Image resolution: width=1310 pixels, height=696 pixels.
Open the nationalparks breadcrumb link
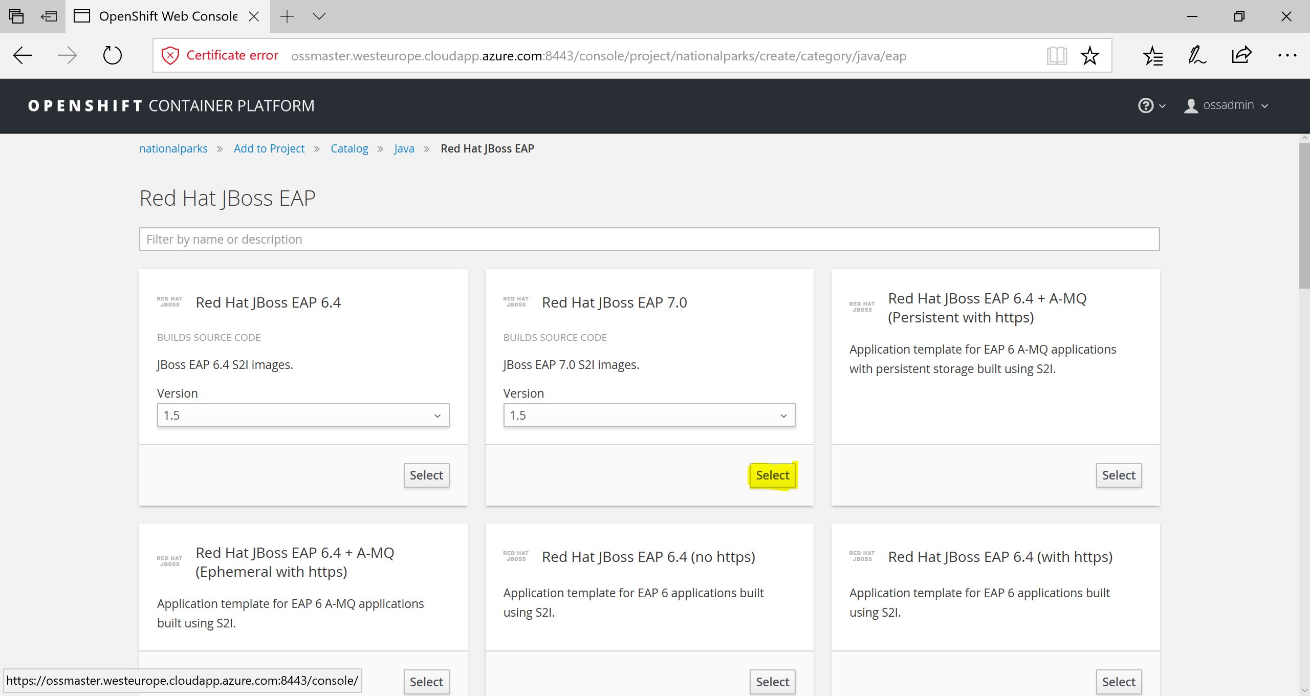pos(173,148)
